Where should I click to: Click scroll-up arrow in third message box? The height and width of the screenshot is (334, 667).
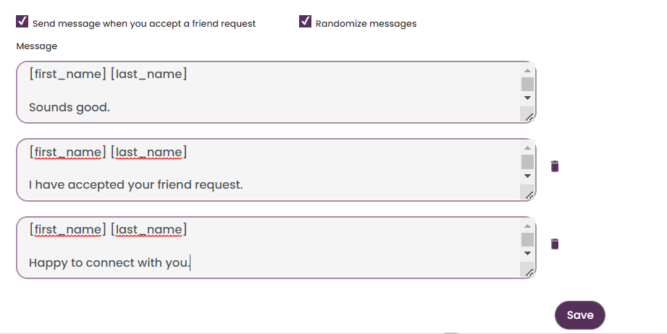click(x=527, y=226)
